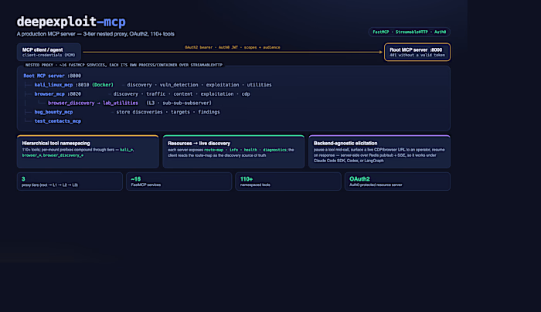The height and width of the screenshot is (312, 541).
Task: Click exploitation in the kali_linux_mcp row
Action: tap(223, 85)
